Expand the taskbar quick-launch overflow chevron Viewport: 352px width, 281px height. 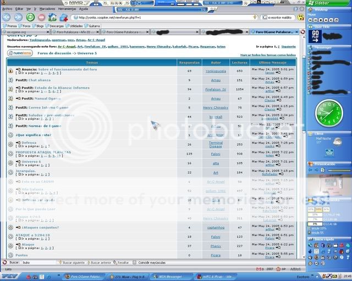(59, 275)
